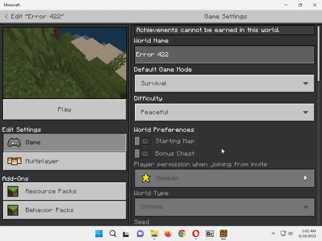Viewport: 322px width, 241px height.
Task: Click "Player permission when joining from invite" label
Action: tap(201, 164)
